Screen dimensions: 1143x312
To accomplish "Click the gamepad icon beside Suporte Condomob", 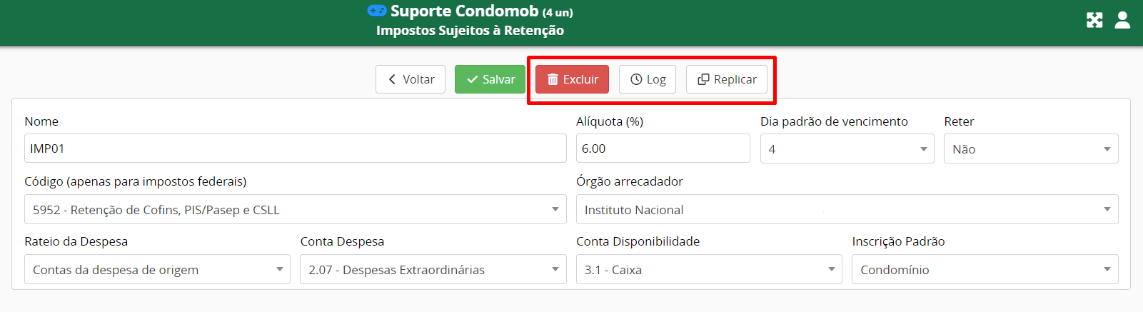I will [377, 11].
